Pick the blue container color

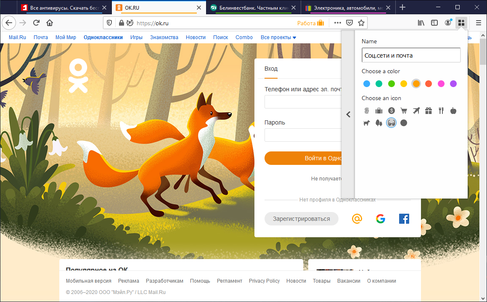point(366,84)
